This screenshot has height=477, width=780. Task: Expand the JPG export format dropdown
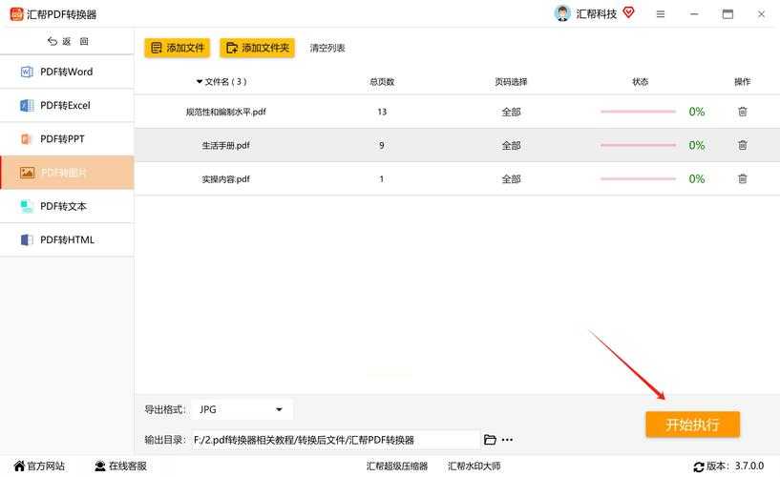click(x=279, y=409)
